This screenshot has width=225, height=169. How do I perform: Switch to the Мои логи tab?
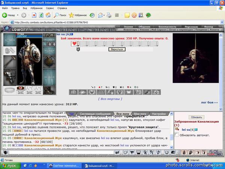pos(140,114)
